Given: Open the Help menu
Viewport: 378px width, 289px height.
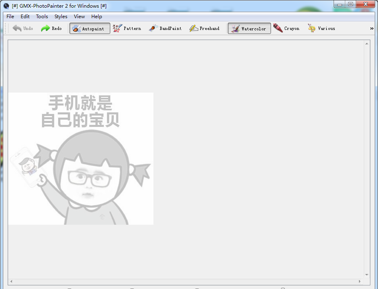Looking at the screenshot, I should (97, 17).
